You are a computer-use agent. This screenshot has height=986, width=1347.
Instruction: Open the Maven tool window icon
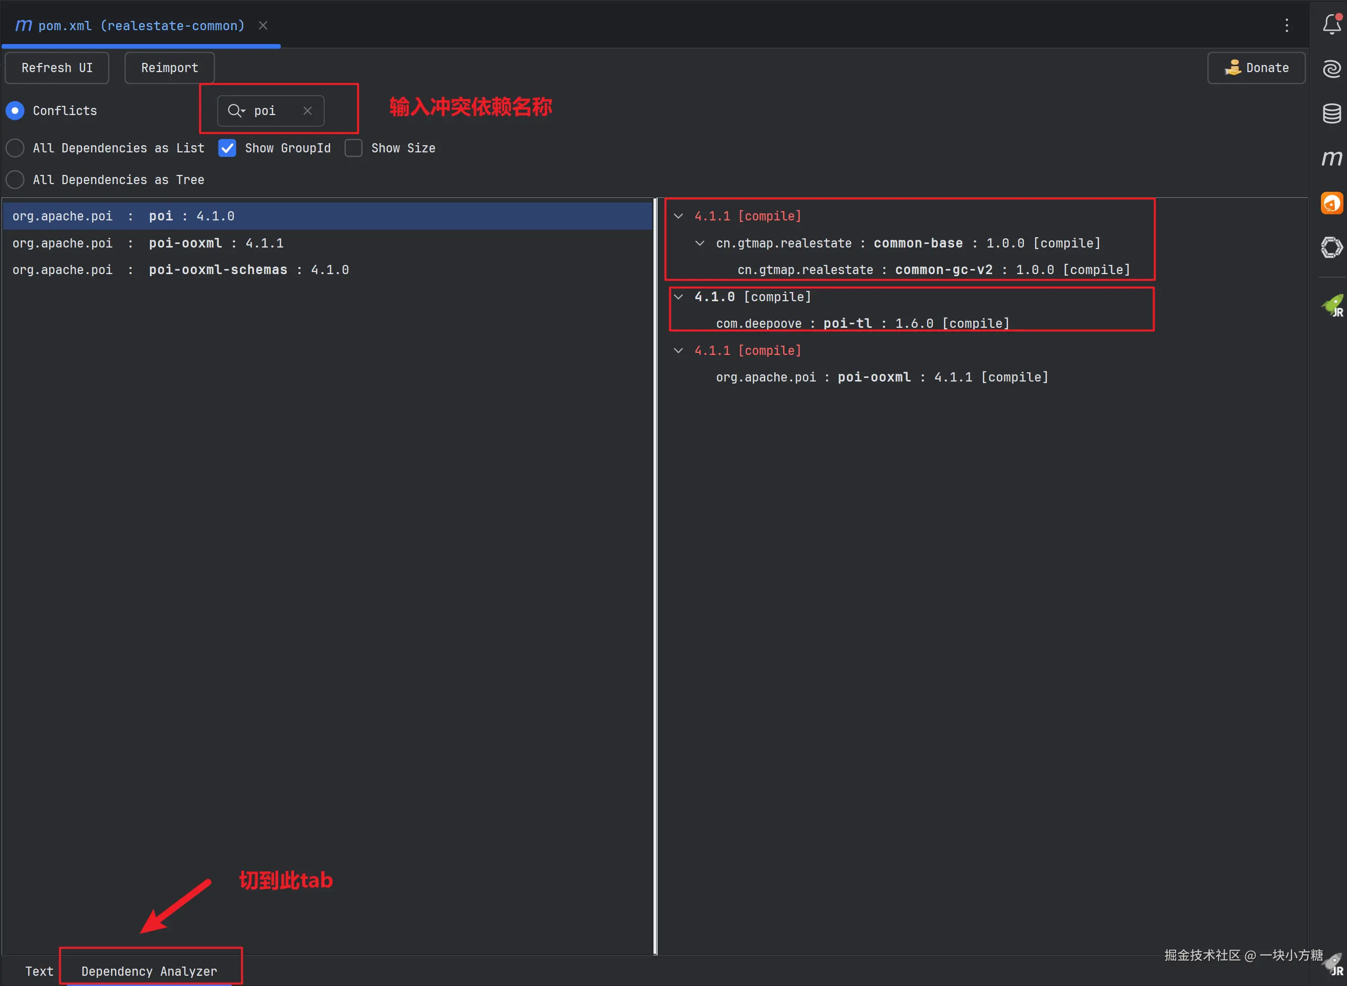[1332, 158]
